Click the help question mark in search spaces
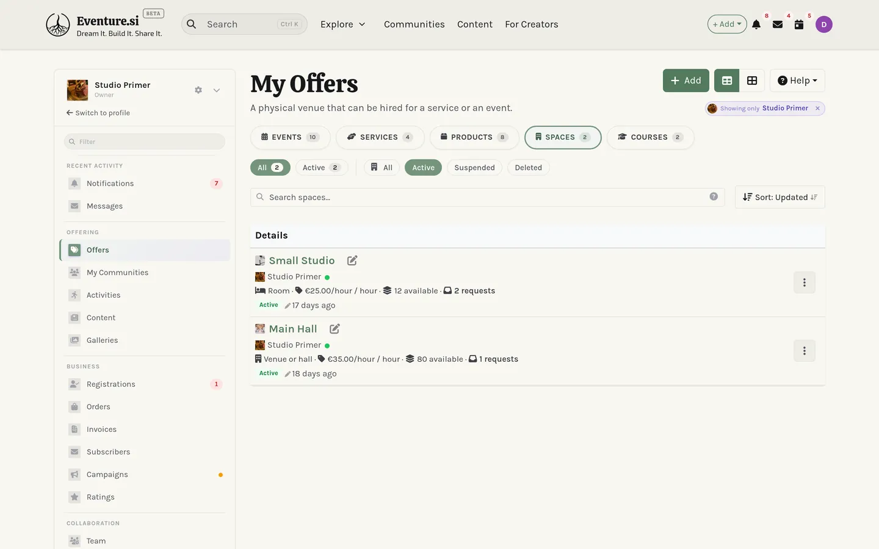Viewport: 879px width, 549px height. click(714, 196)
